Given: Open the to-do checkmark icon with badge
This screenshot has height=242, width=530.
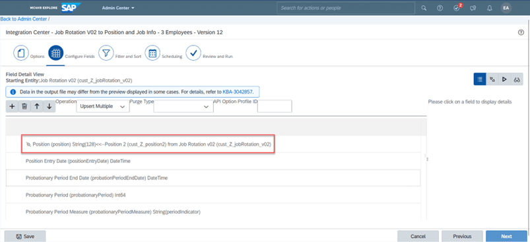Looking at the screenshot, I should [457, 8].
